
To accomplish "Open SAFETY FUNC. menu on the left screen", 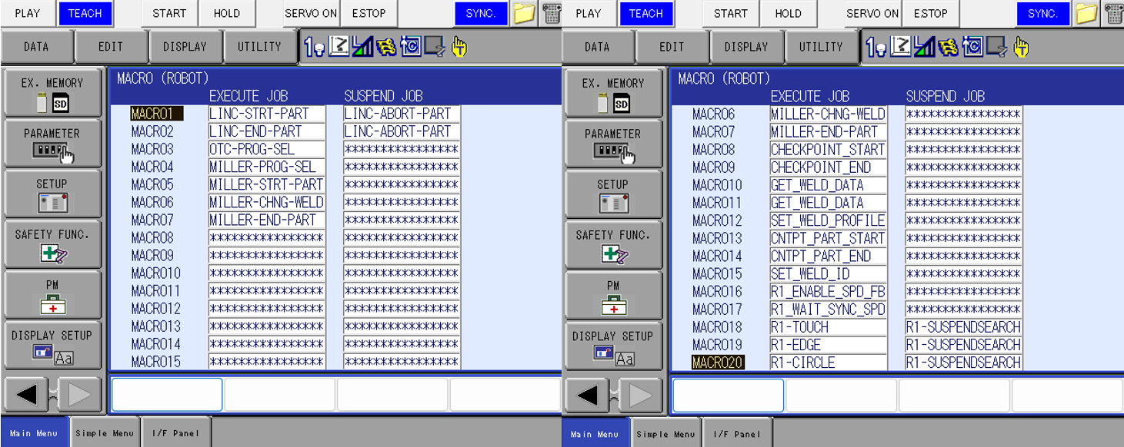I will pyautogui.click(x=52, y=244).
